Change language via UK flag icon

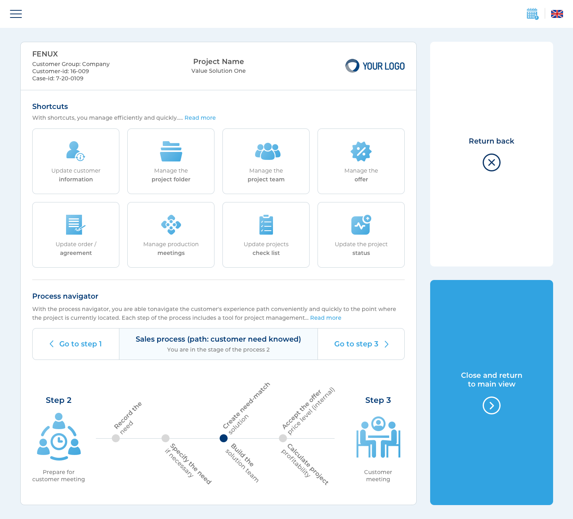click(557, 14)
